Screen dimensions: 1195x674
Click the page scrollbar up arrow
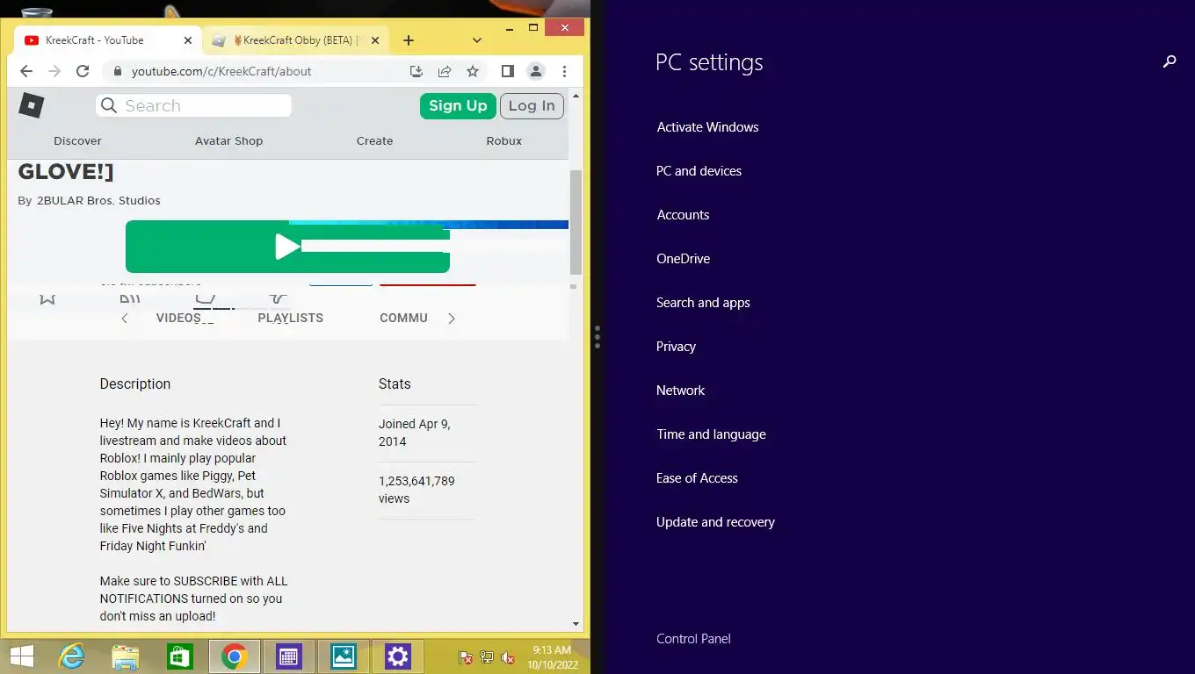click(x=576, y=95)
